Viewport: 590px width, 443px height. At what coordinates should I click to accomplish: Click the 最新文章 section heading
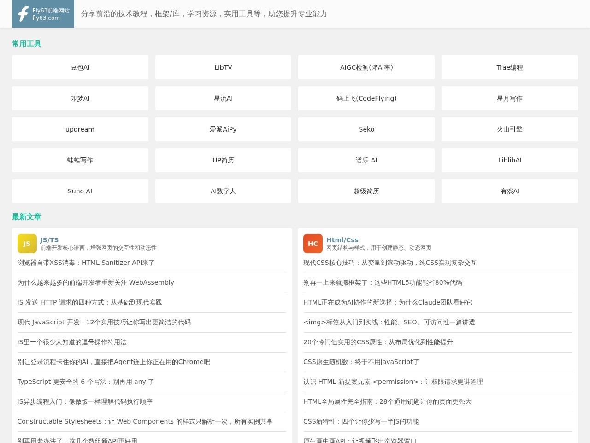[27, 217]
